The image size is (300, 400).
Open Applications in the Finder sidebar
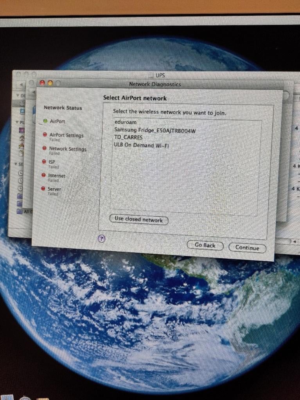tap(22, 146)
